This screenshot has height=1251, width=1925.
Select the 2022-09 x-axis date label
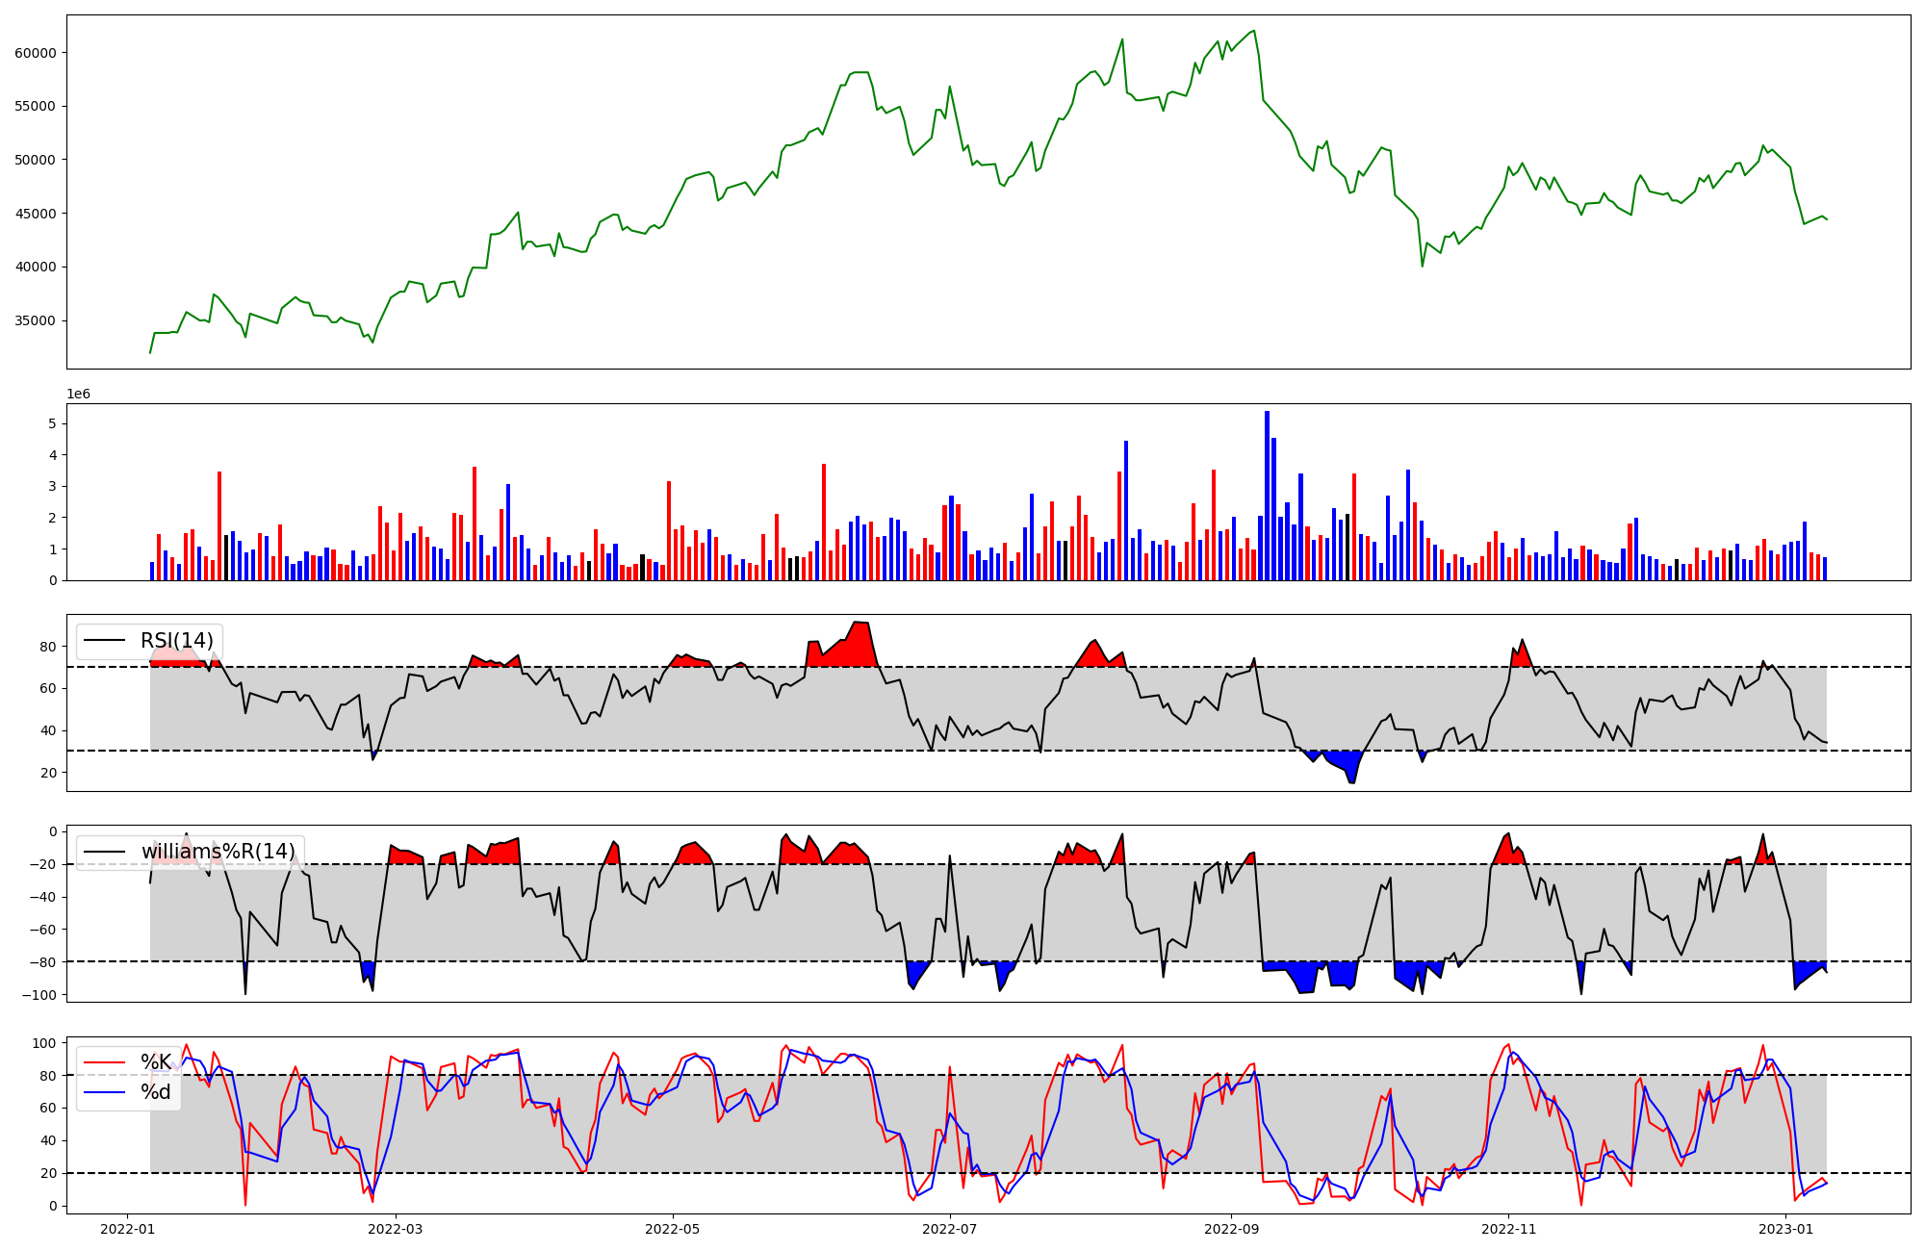point(1231,1229)
